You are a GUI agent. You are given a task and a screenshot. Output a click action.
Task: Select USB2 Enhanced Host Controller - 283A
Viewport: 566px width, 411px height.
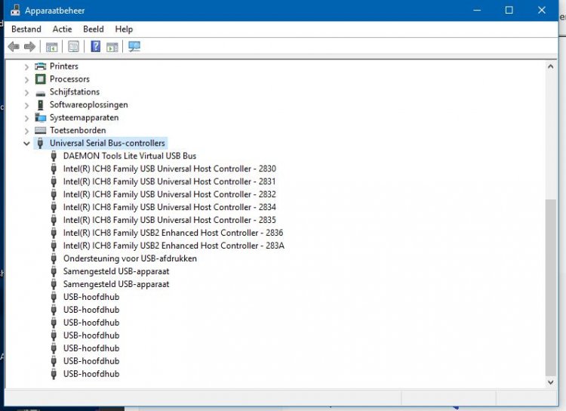pyautogui.click(x=173, y=246)
